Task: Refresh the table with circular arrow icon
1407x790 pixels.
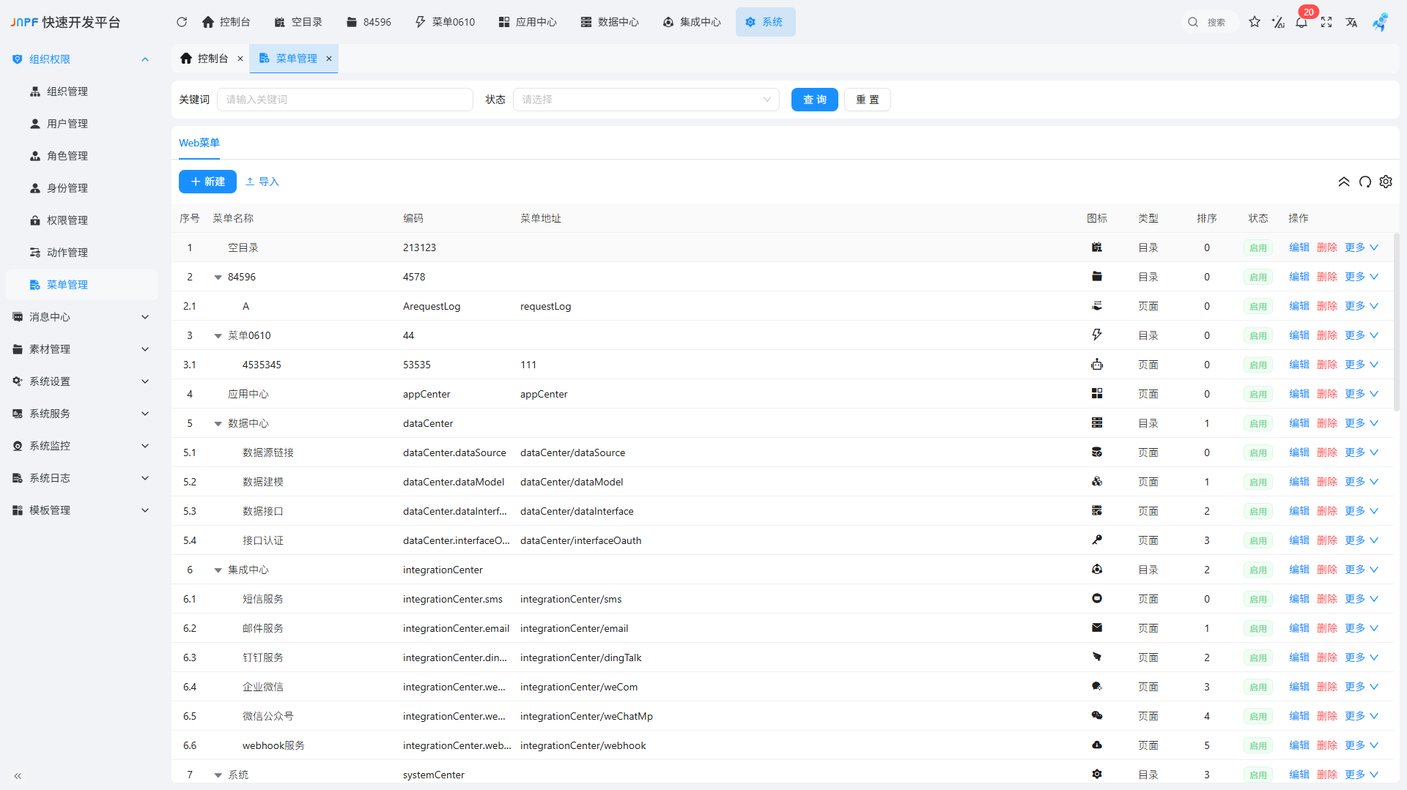Action: pos(1365,182)
